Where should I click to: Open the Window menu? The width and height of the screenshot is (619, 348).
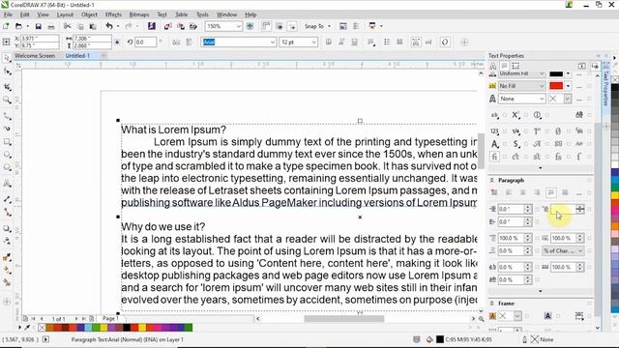(x=226, y=14)
